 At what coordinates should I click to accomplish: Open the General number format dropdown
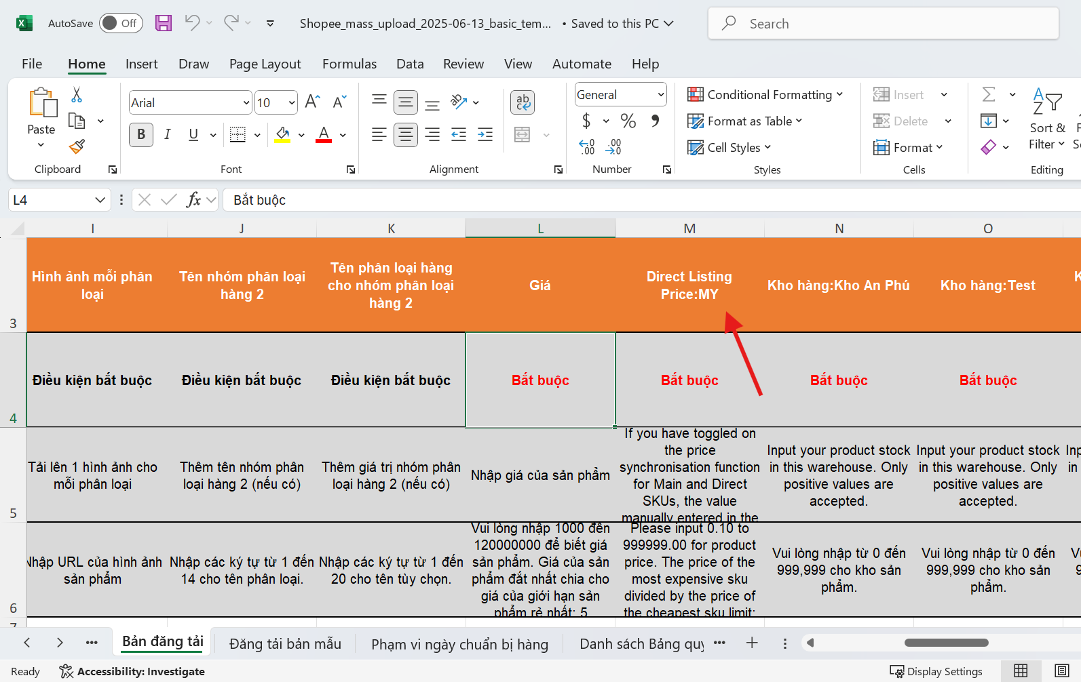[x=660, y=95]
